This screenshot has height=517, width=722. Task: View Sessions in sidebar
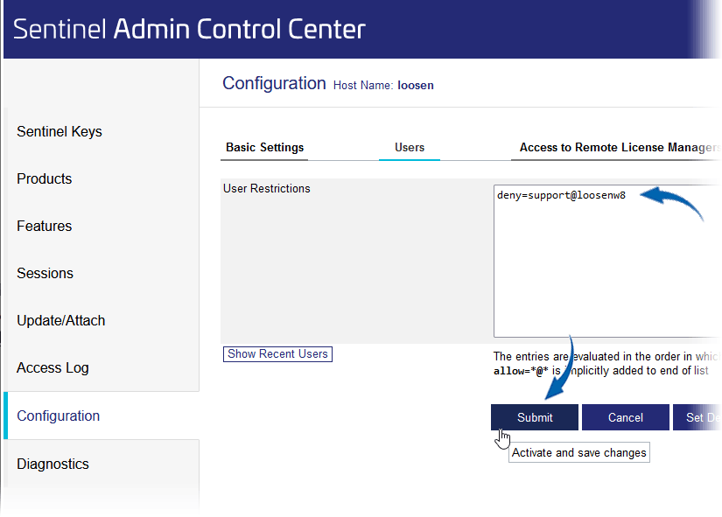(46, 274)
